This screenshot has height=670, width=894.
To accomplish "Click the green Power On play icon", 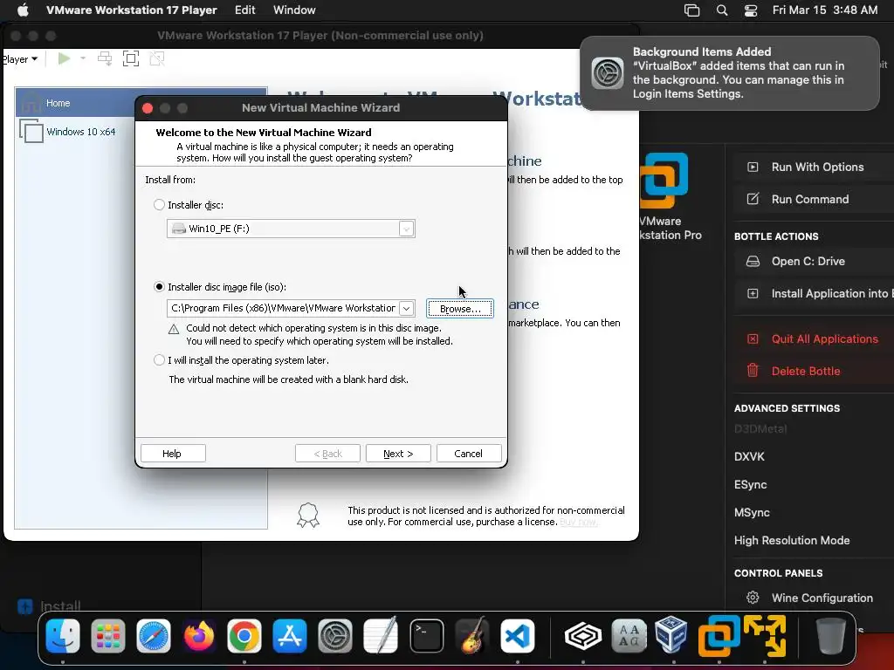I will (65, 58).
